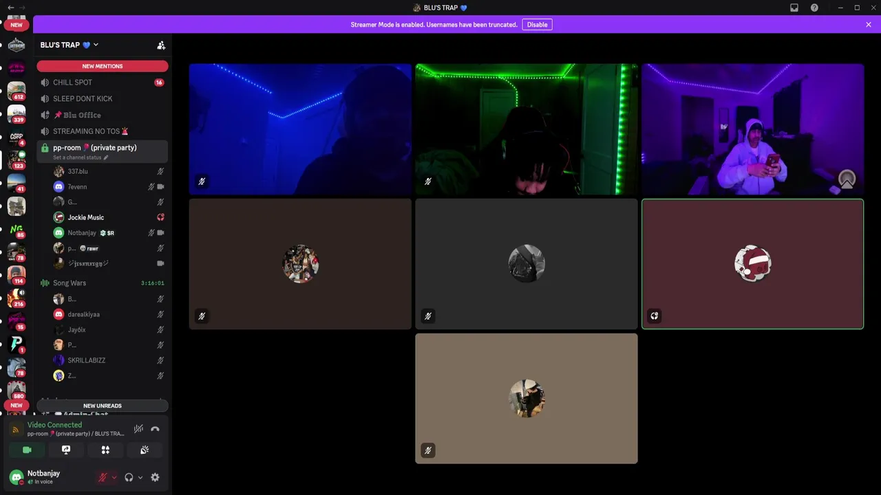Click the muted mic icon on tan tile
This screenshot has width=881, height=495.
[428, 451]
